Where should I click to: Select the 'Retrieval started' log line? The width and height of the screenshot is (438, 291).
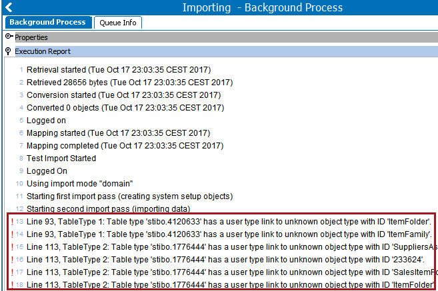pos(119,70)
